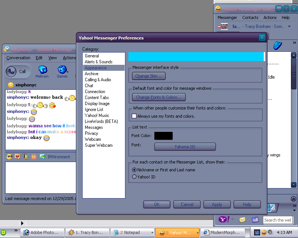Expand the chevron overflow near the Messenger tabs
This screenshot has height=238, width=298.
pyautogui.click(x=294, y=206)
